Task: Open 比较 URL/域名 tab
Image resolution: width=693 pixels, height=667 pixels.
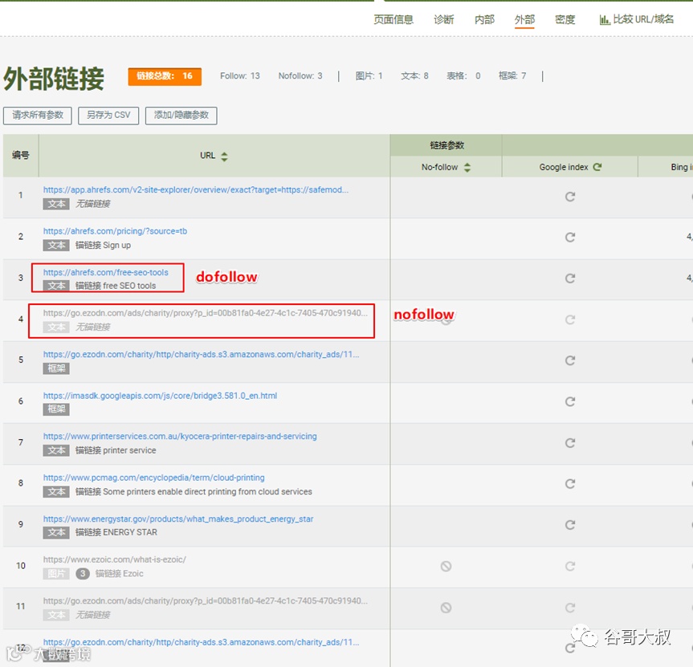Action: click(x=637, y=19)
